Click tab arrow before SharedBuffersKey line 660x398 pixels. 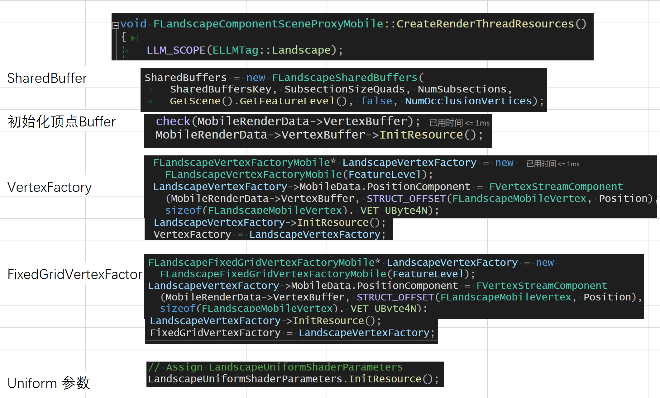150,90
